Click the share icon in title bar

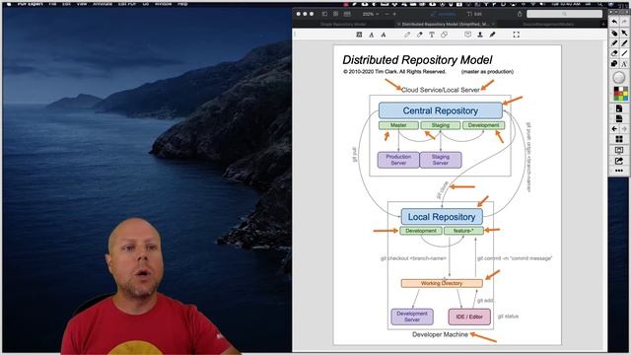click(520, 14)
